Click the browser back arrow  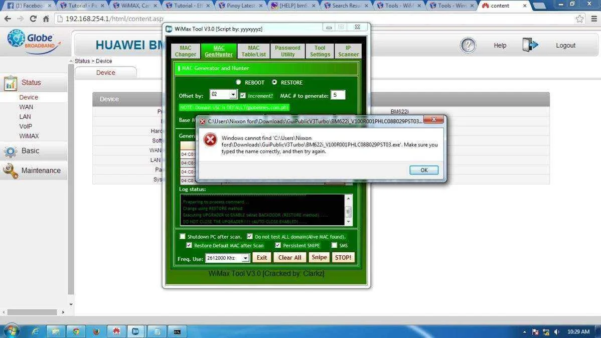(8, 19)
